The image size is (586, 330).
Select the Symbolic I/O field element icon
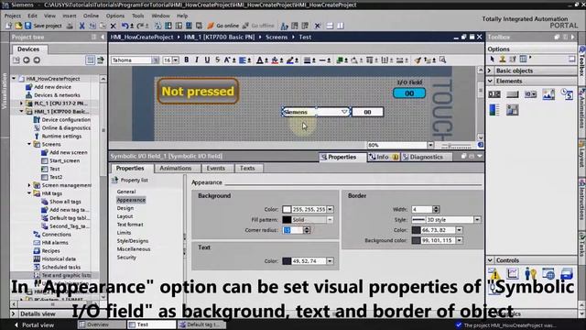coord(530,94)
